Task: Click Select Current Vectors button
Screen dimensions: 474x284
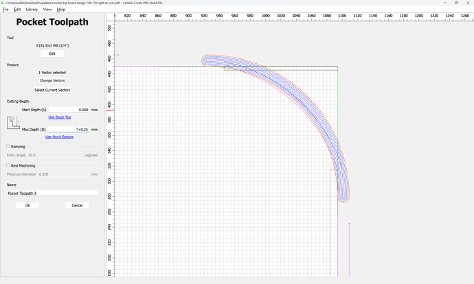Action: tap(52, 90)
